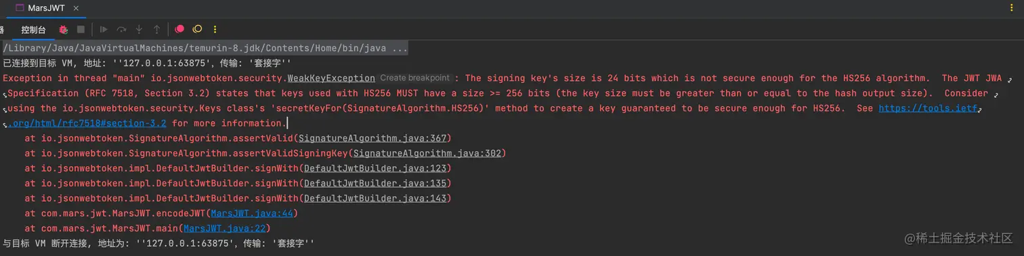The width and height of the screenshot is (1024, 256).
Task: Open SignatureAlgorithm.java:302 stack link
Action: point(427,153)
